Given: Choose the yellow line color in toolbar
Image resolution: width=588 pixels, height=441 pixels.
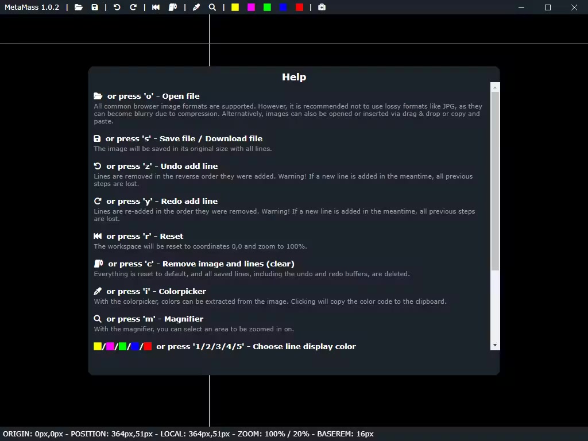Looking at the screenshot, I should (x=235, y=7).
